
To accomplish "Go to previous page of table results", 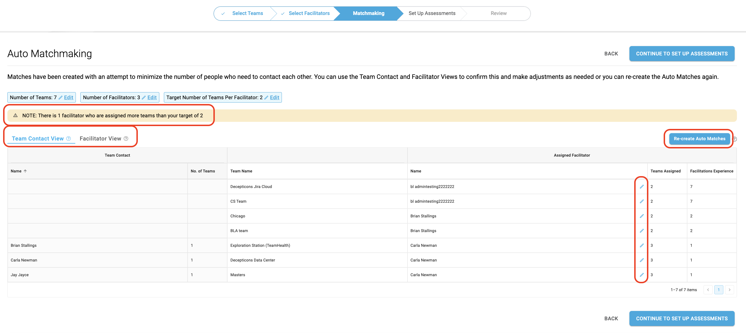I will 708,290.
